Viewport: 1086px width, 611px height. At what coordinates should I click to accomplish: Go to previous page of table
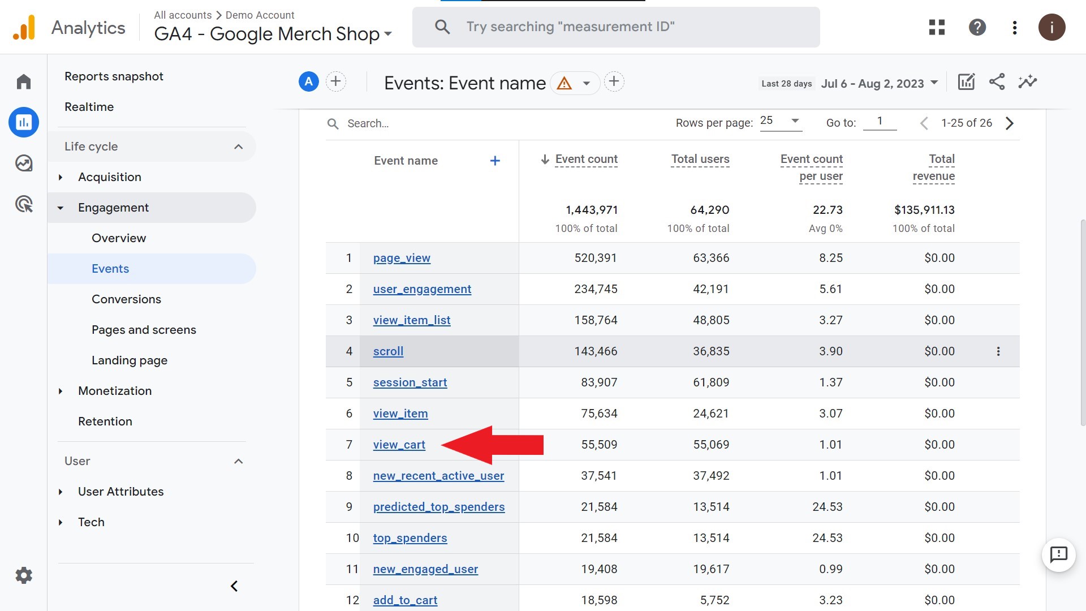pyautogui.click(x=924, y=123)
